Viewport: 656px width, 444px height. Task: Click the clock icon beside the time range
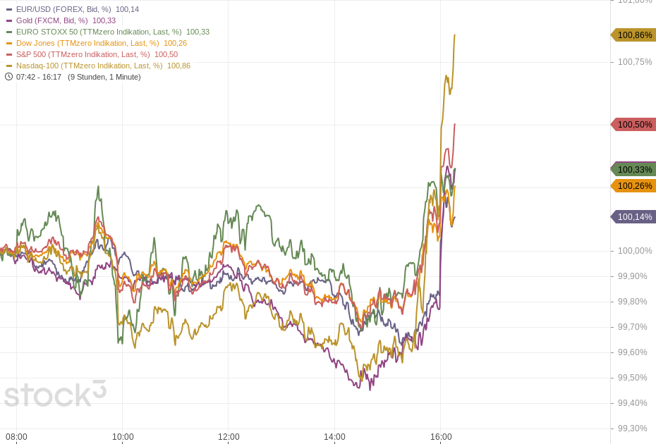pos(8,77)
